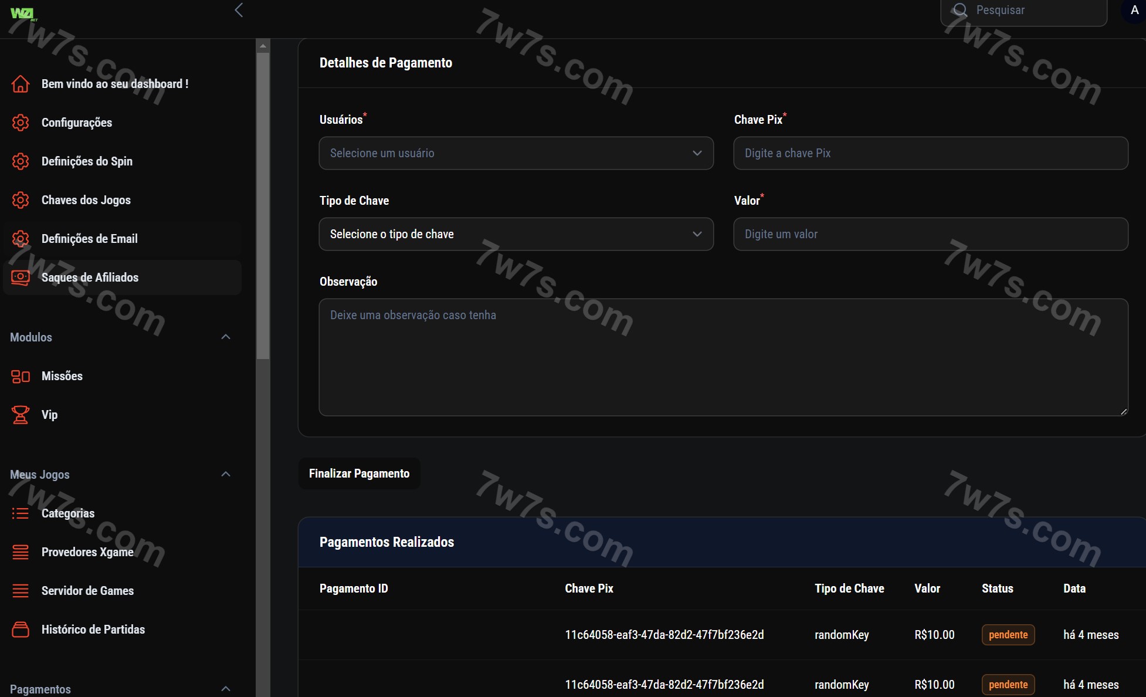The image size is (1146, 697).
Task: Click the home icon beside dashboard welcome
Action: 21,84
